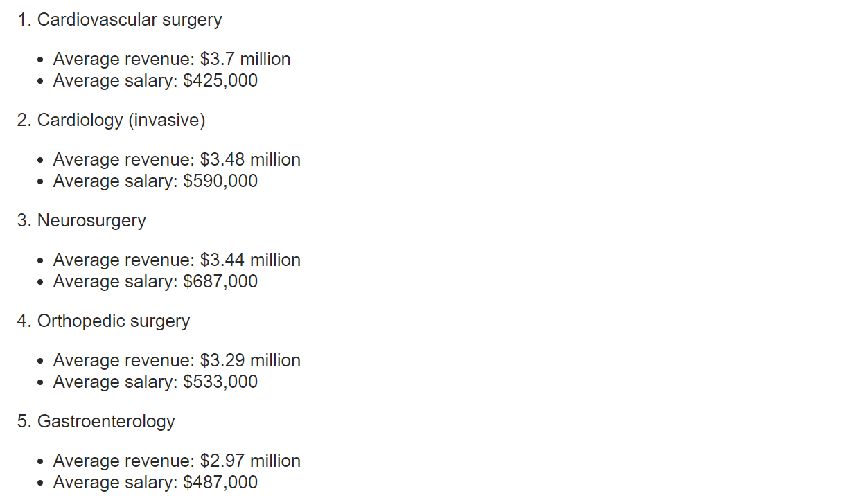Click the list number 3 marker
Screen dimensions: 864x498
tap(24, 221)
